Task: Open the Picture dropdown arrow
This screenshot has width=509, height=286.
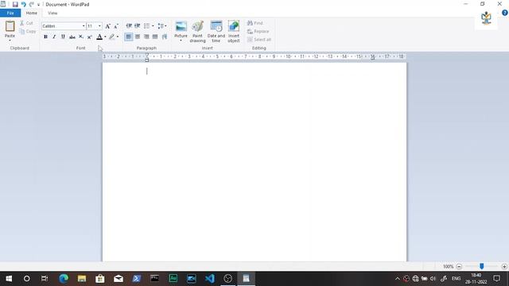Action: (181, 41)
